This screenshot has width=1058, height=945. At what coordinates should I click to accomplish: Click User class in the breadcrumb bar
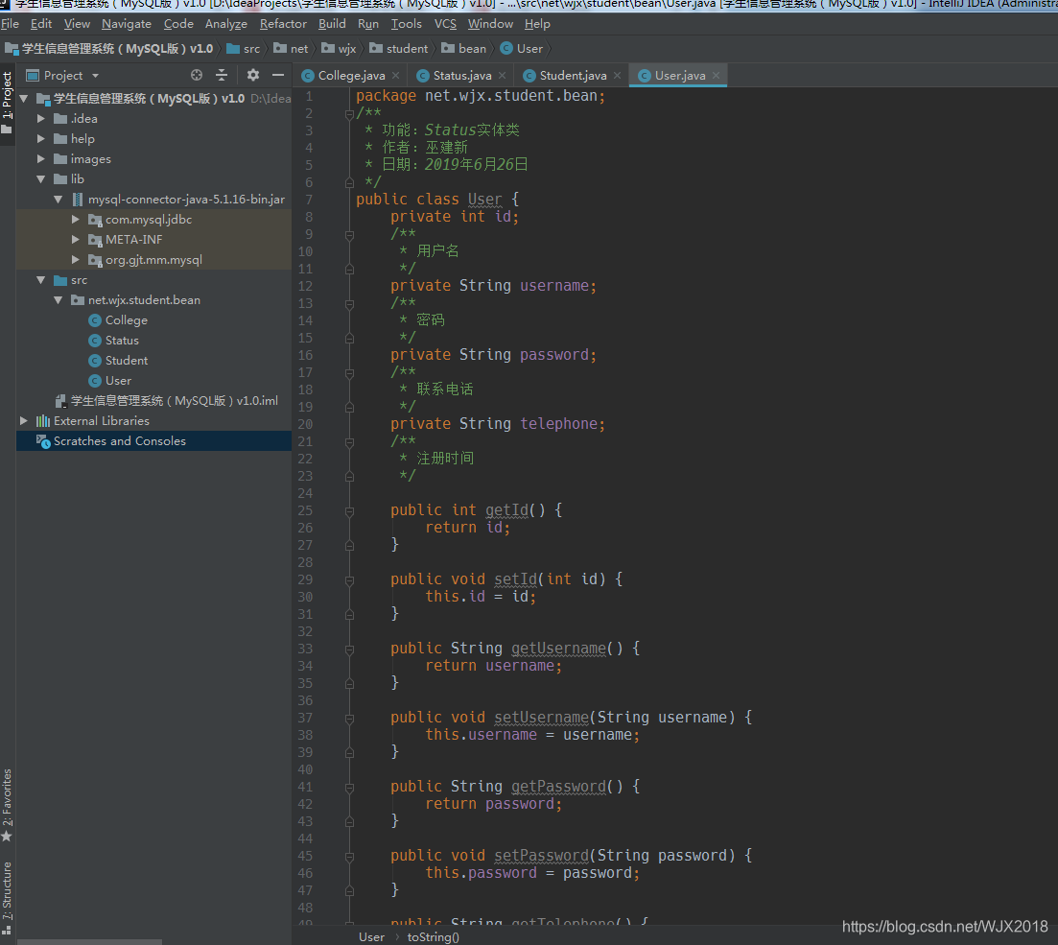(x=522, y=49)
